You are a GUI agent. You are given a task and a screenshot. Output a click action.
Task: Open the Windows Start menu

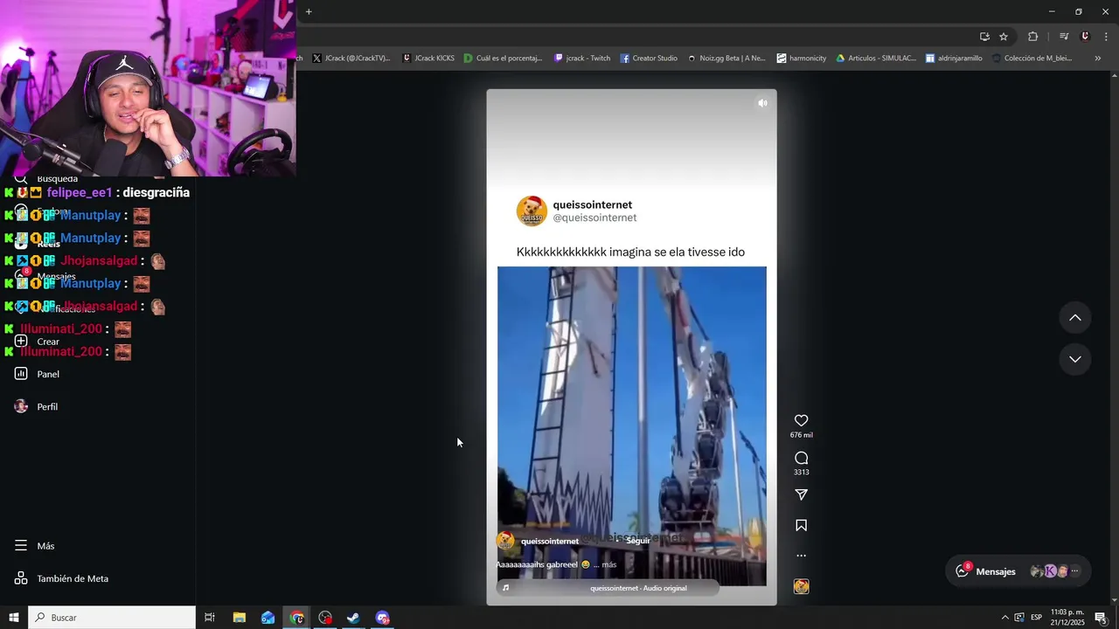coord(13,618)
